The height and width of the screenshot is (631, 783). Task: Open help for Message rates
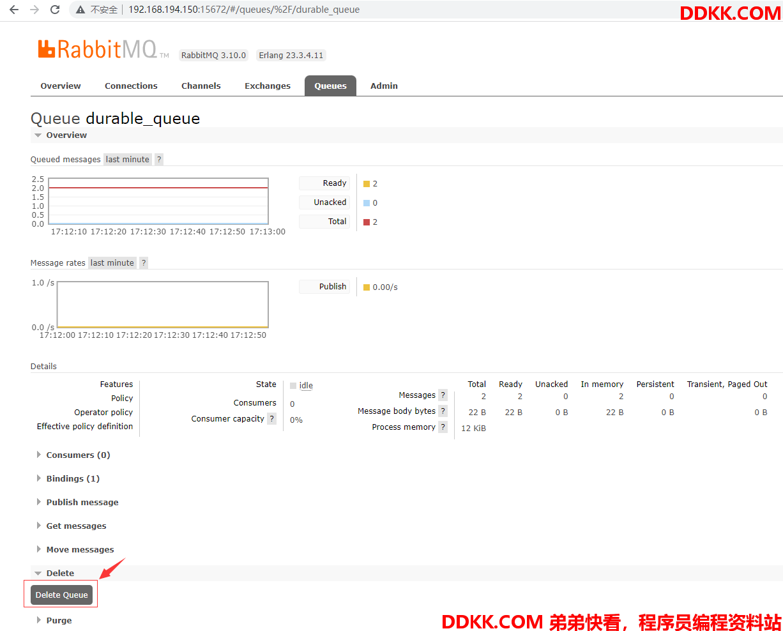[x=144, y=263]
